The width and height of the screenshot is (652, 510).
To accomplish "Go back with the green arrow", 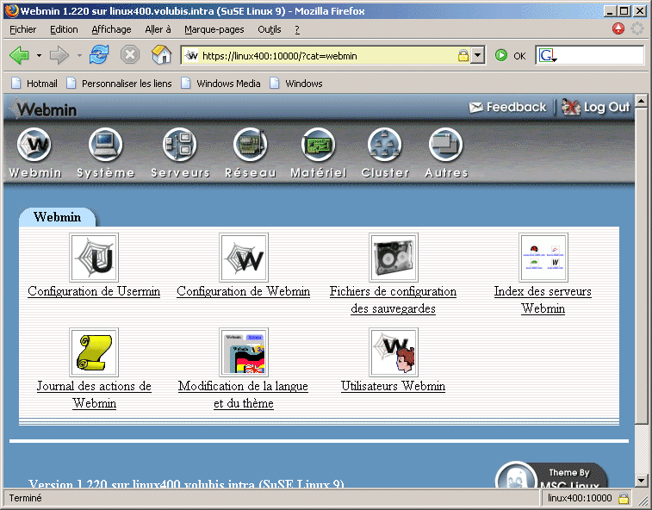I will (19, 55).
